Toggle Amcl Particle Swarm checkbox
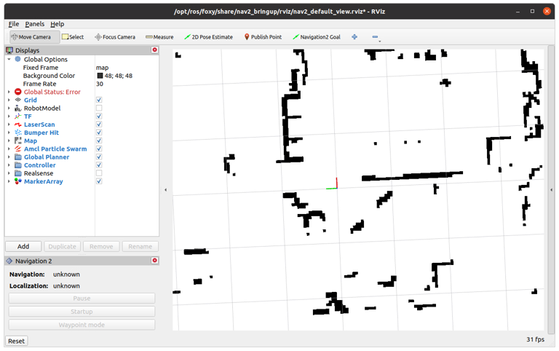559x351 pixels. [x=99, y=149]
